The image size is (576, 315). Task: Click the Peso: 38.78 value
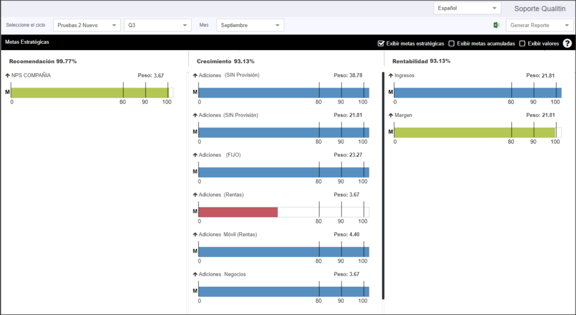[x=348, y=75]
